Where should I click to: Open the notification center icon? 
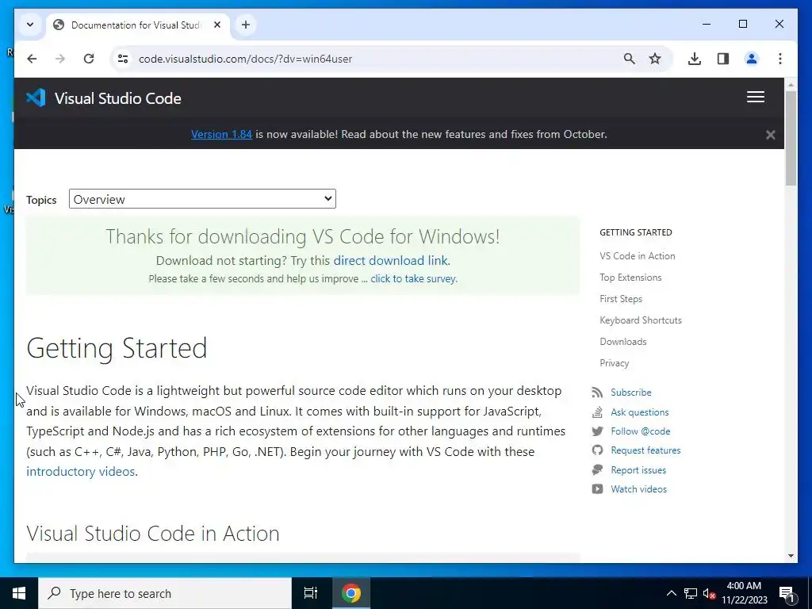[x=787, y=594]
